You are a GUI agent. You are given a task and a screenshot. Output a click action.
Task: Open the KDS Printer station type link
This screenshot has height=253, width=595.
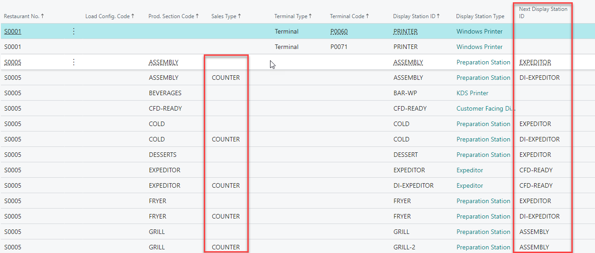tap(472, 93)
